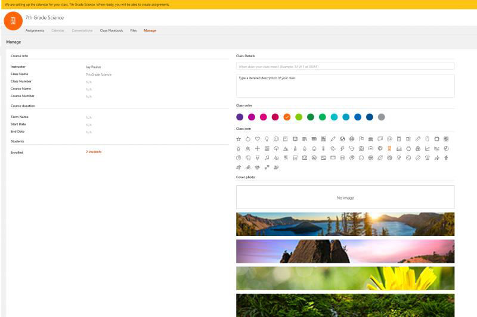Open the 2 students enrolled link

[x=94, y=152]
